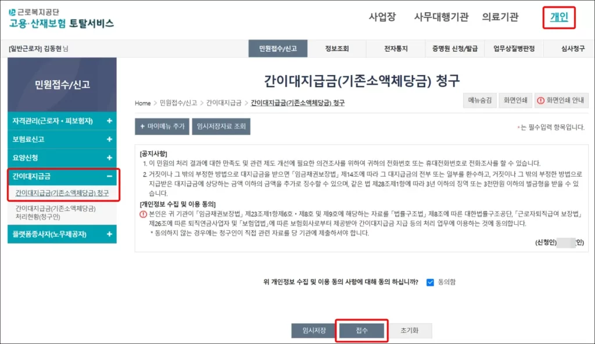Click underlined 간이대지급금(기존소액체당금) 청구 breadcrumb
Viewport: 595px width, 344px height.
click(297, 103)
